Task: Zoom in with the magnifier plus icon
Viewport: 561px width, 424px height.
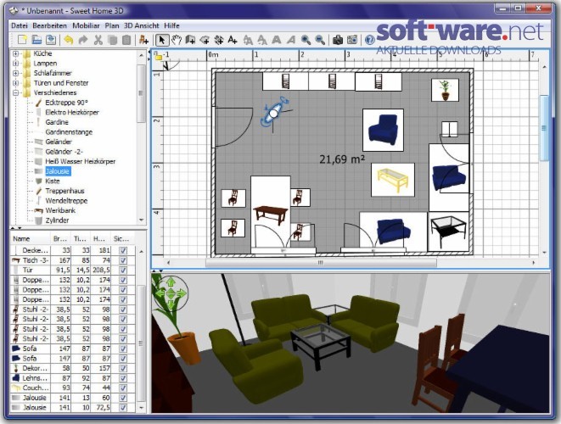Action: (x=306, y=40)
